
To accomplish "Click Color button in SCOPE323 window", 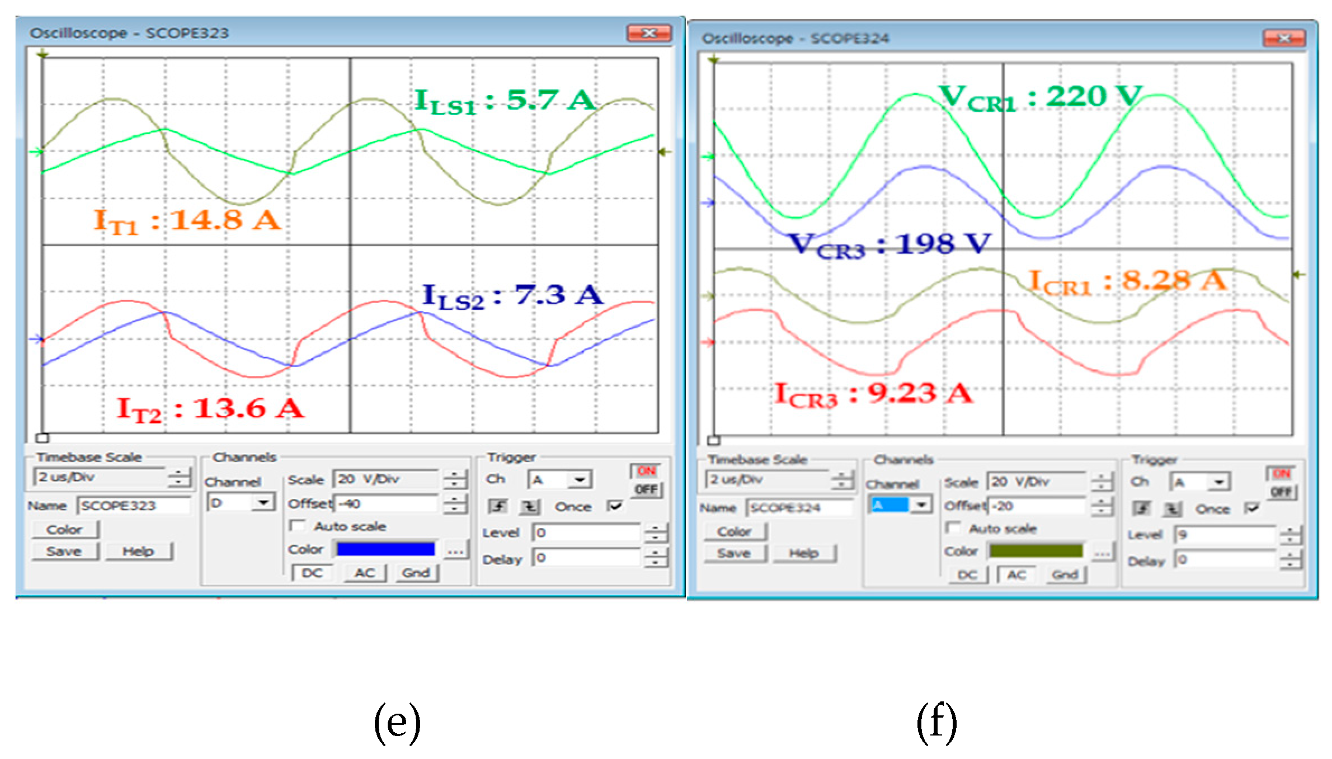I will click(65, 529).
